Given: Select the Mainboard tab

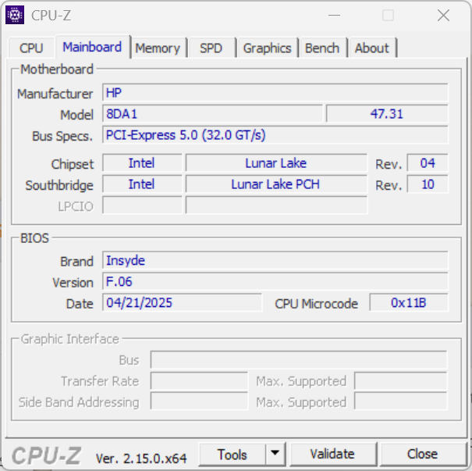Looking at the screenshot, I should click(x=92, y=47).
